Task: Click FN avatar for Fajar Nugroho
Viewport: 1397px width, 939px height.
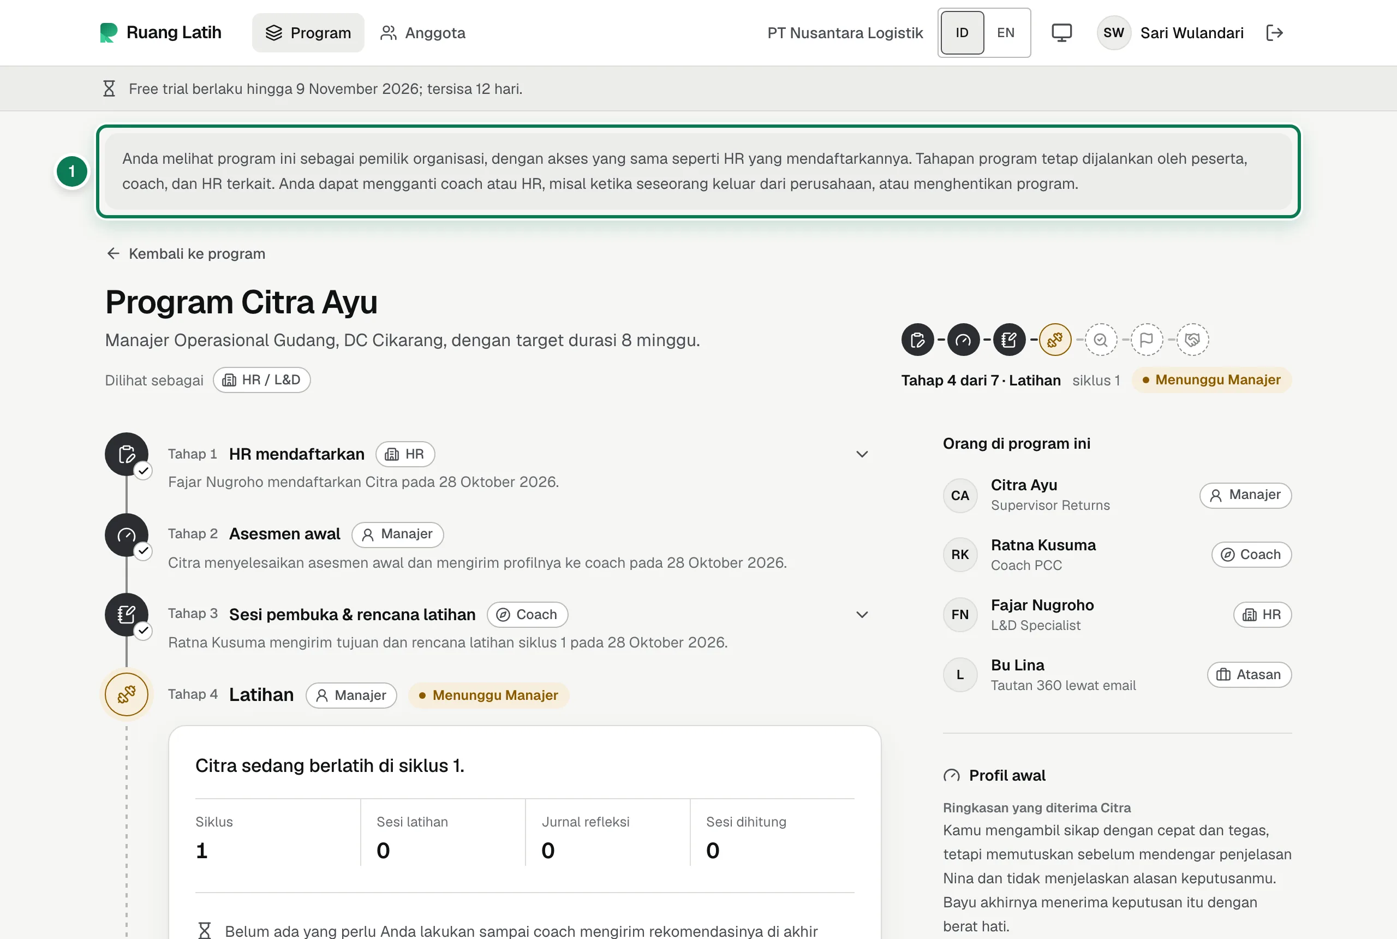Action: click(960, 614)
